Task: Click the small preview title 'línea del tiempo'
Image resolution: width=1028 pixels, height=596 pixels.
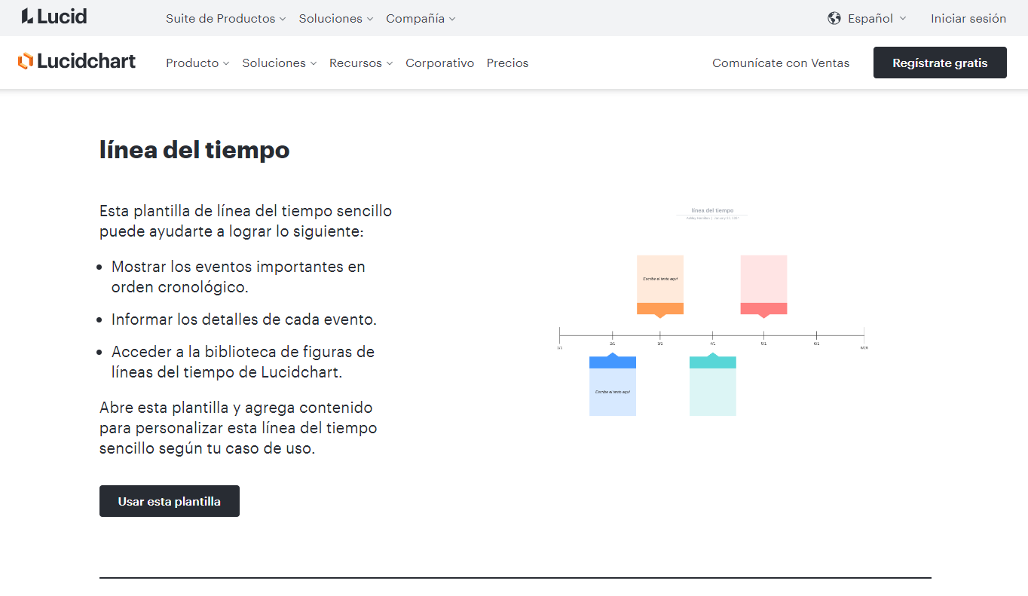Action: click(x=712, y=210)
